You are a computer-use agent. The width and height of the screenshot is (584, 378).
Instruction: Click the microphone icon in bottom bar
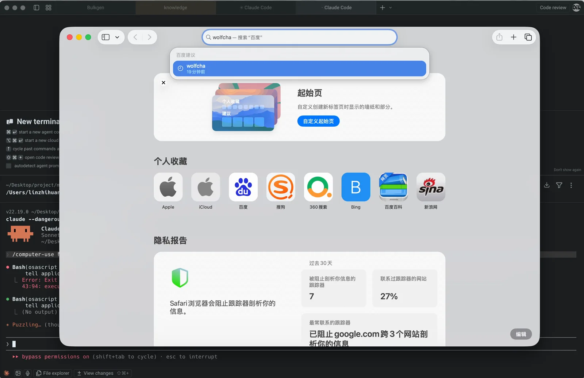[x=28, y=373]
